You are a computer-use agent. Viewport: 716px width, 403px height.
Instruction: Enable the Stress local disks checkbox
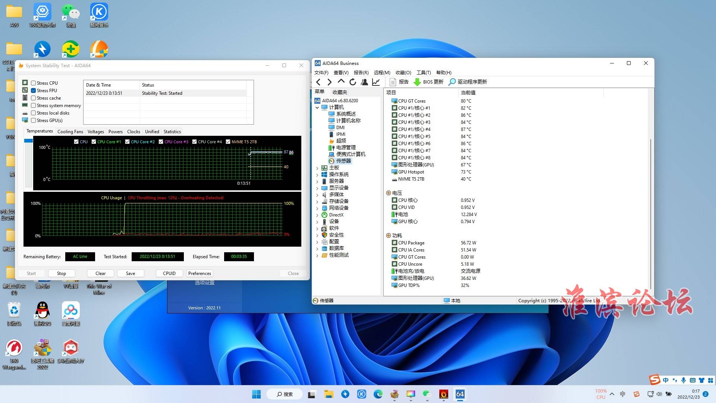pos(34,113)
